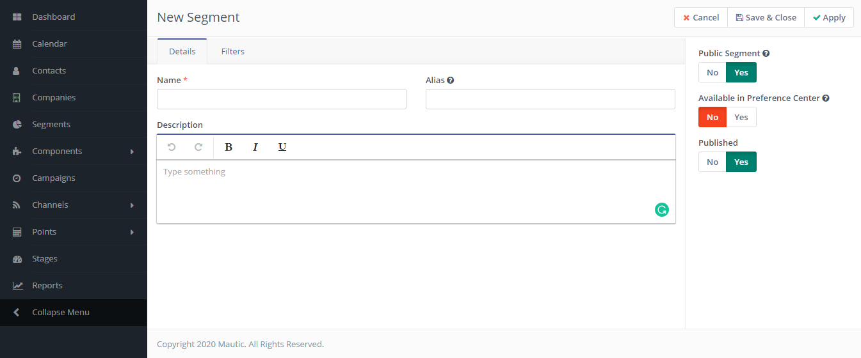Expand the Channels submenu arrow
Image resolution: width=861 pixels, height=358 pixels.
(x=133, y=205)
